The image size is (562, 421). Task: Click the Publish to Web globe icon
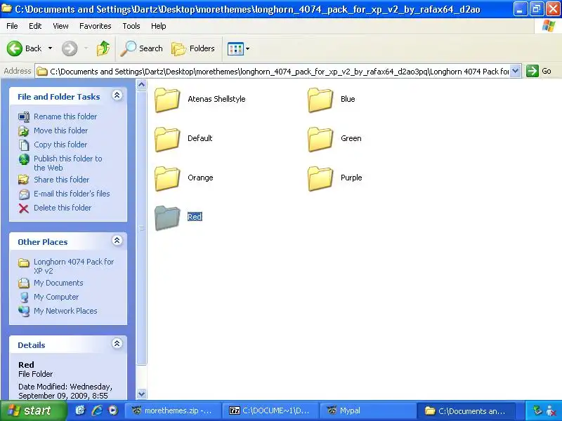[x=24, y=159]
